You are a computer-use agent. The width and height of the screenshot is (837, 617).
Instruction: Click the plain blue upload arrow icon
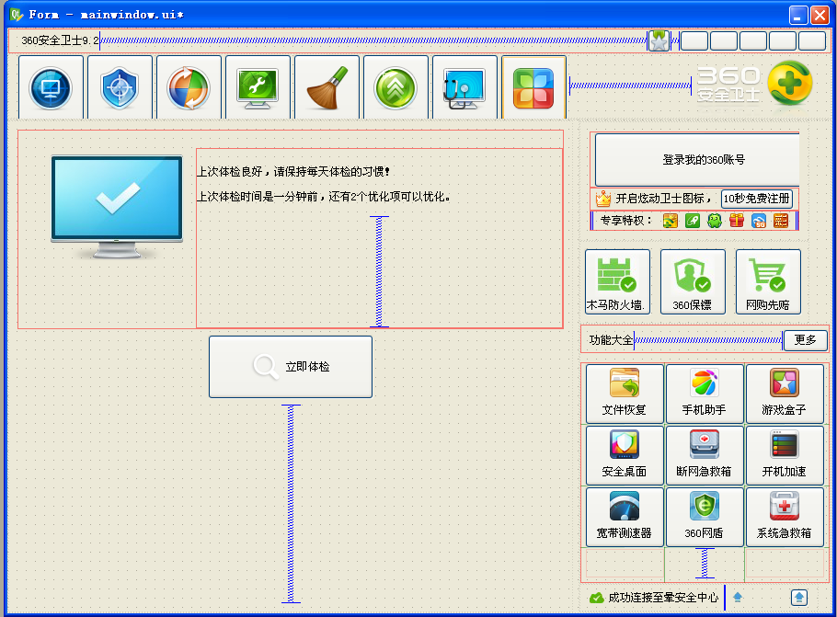(x=738, y=598)
